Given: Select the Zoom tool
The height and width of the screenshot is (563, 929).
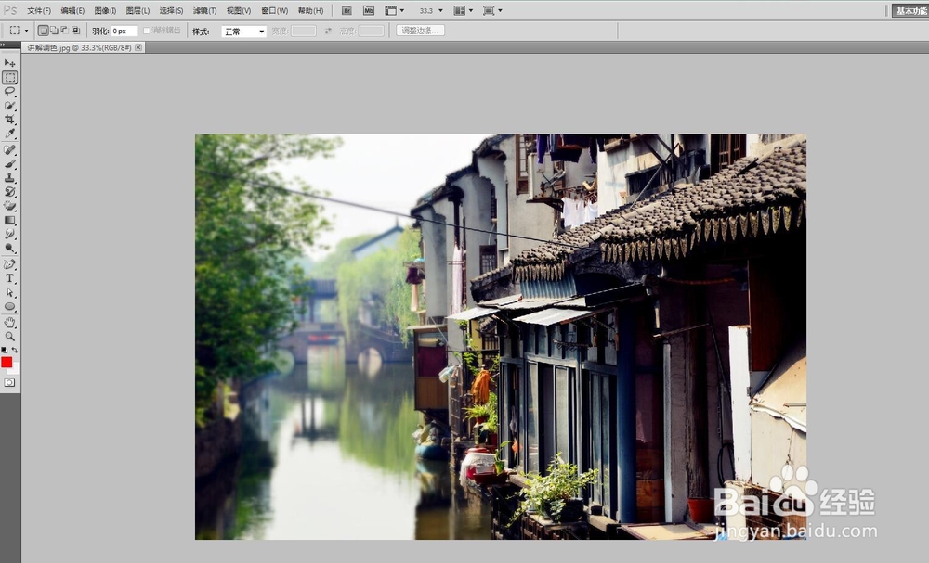Looking at the screenshot, I should click(x=9, y=337).
